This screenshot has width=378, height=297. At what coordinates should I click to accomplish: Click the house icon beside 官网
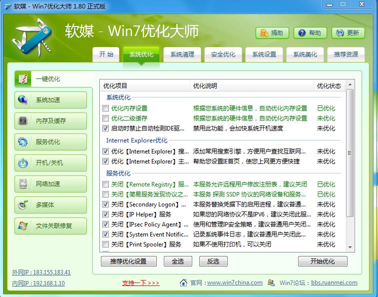coord(183,282)
